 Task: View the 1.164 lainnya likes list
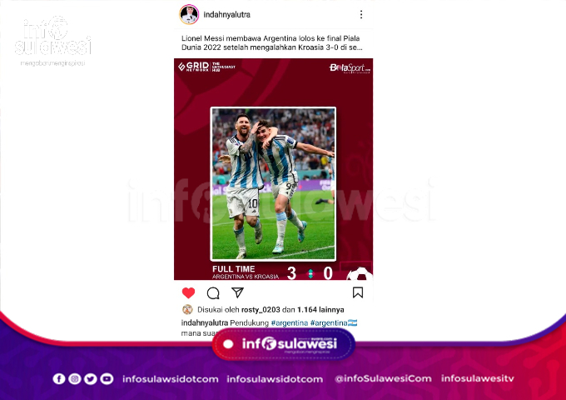320,310
